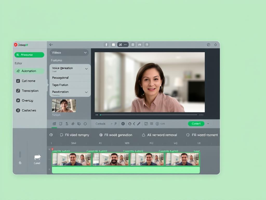Click the diamond icon at the top right corner

pyautogui.click(x=215, y=45)
